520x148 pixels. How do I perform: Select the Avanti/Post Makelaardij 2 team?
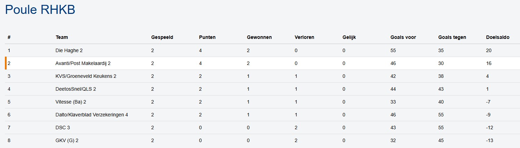click(x=83, y=63)
